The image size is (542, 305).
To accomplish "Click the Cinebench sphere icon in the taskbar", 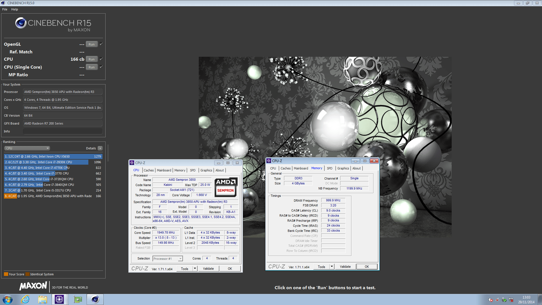I will 95,299.
